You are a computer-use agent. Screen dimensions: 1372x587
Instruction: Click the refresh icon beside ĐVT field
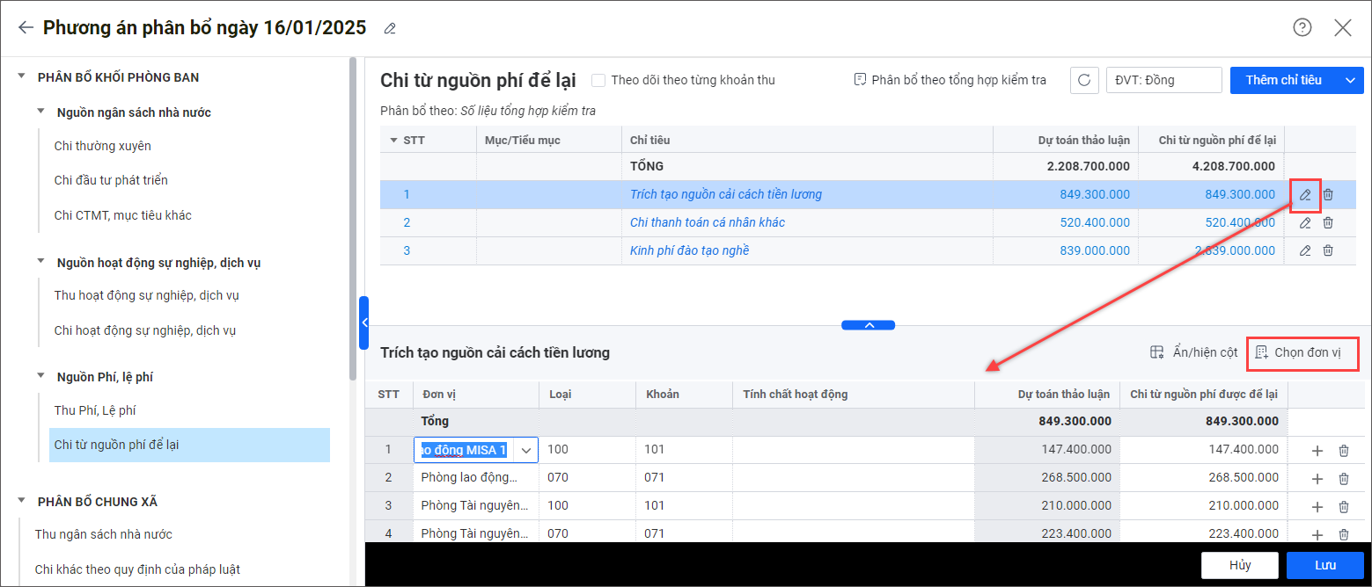(x=1084, y=80)
